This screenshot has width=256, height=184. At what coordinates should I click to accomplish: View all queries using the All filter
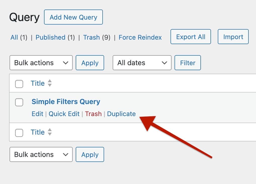click(14, 37)
